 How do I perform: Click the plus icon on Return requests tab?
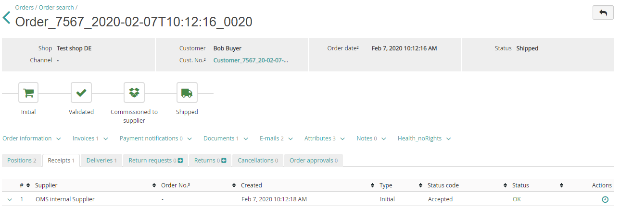(180, 161)
